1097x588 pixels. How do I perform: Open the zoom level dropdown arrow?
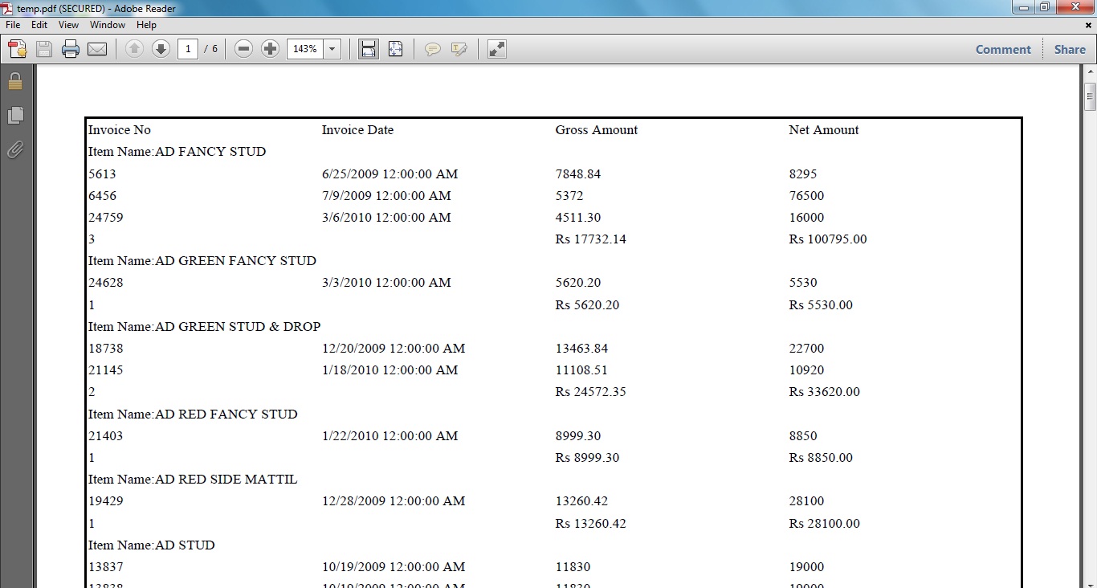click(333, 49)
